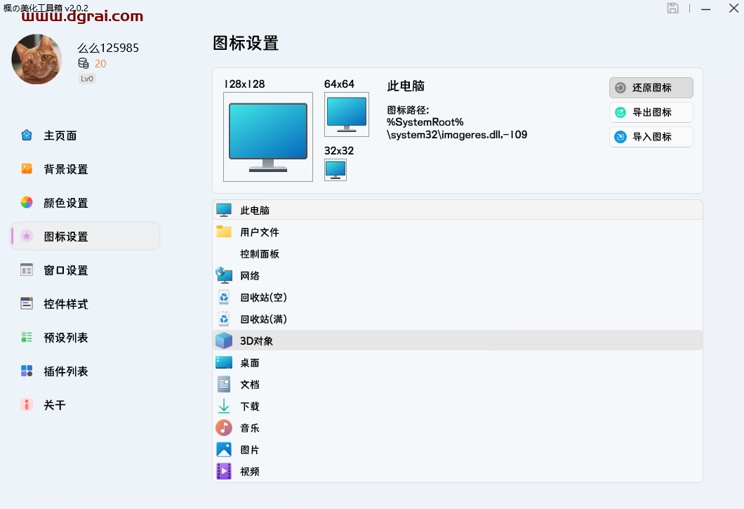
Task: Open 背景设置 in the sidebar
Action: (86, 169)
